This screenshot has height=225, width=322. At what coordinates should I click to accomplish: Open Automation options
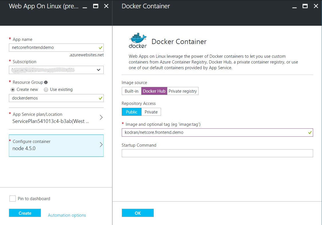[66, 215]
